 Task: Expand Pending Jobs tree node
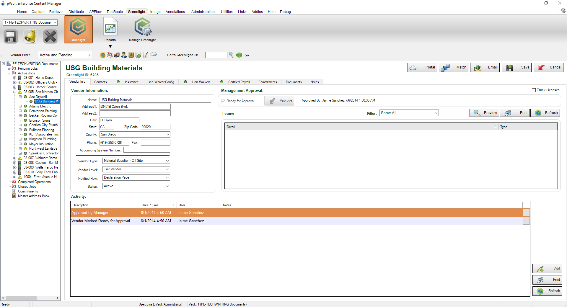9,68
